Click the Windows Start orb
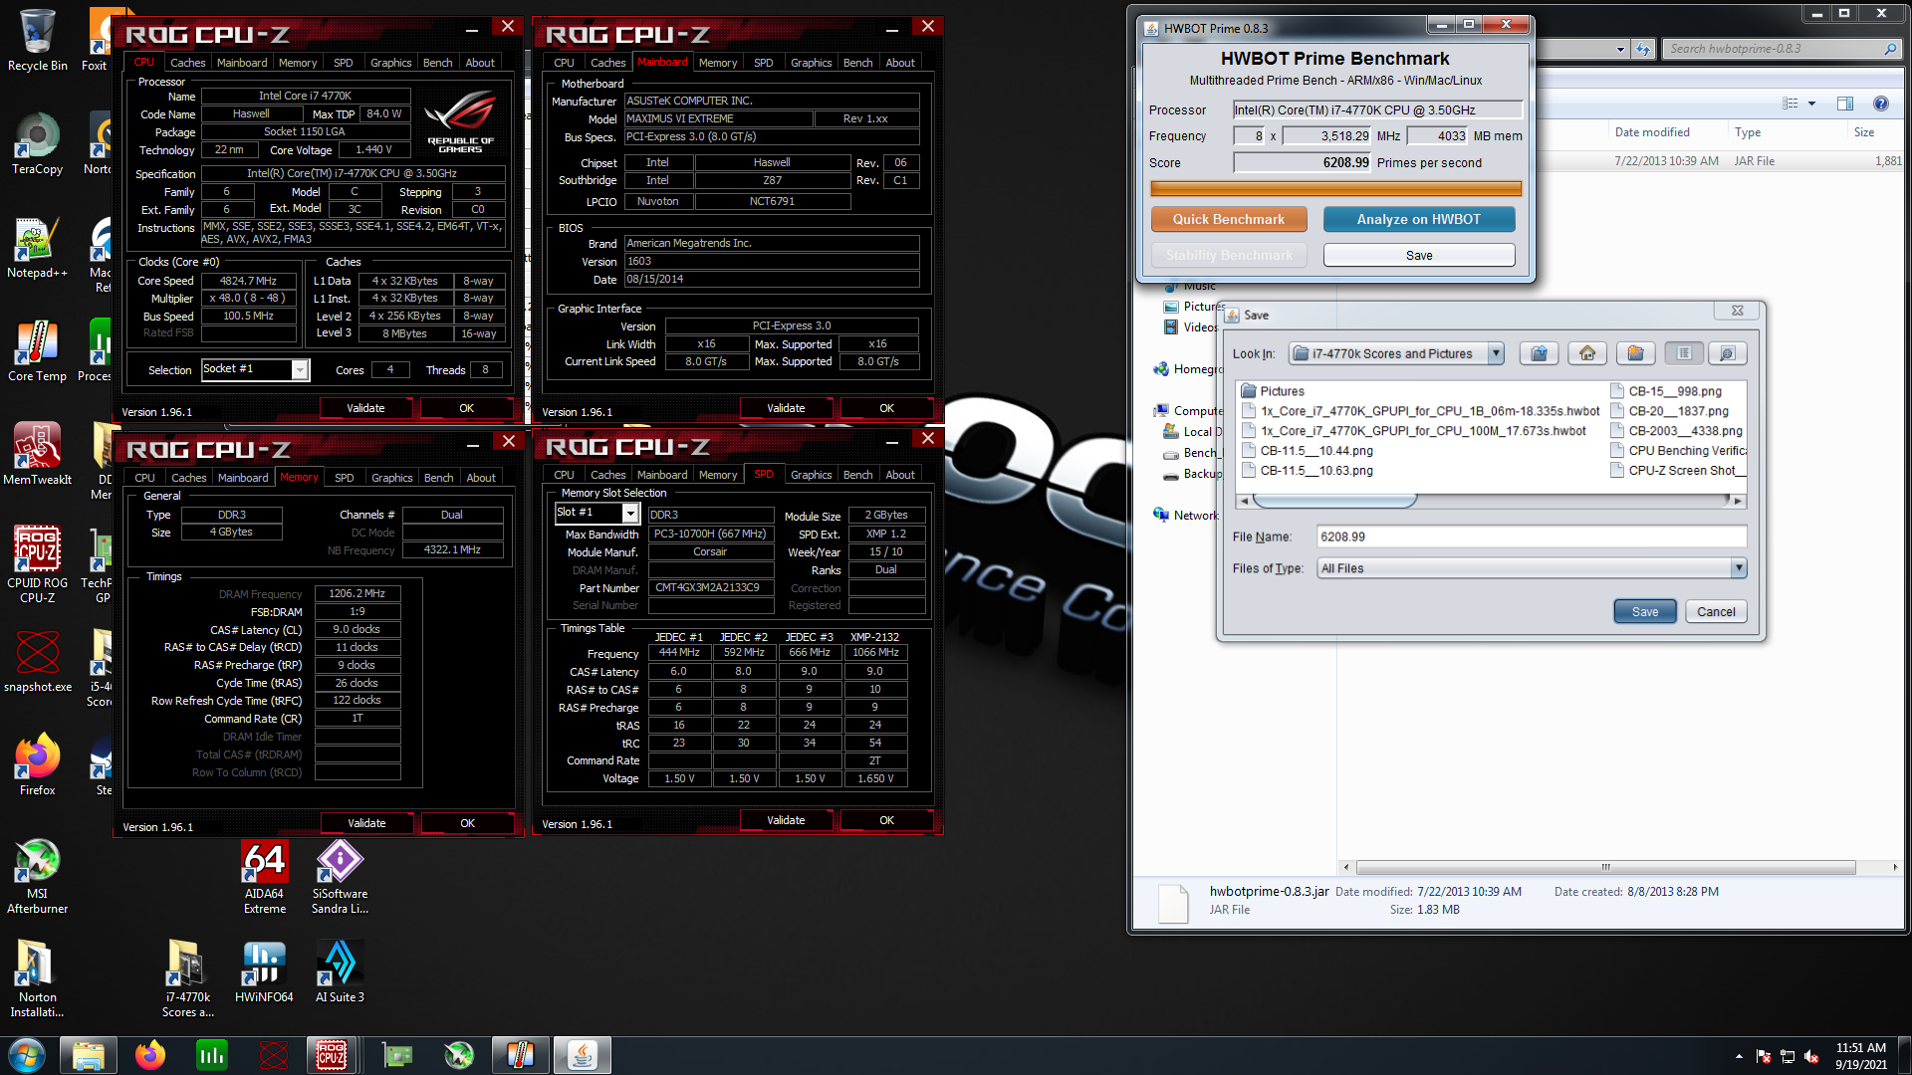1912x1075 pixels. [27, 1055]
